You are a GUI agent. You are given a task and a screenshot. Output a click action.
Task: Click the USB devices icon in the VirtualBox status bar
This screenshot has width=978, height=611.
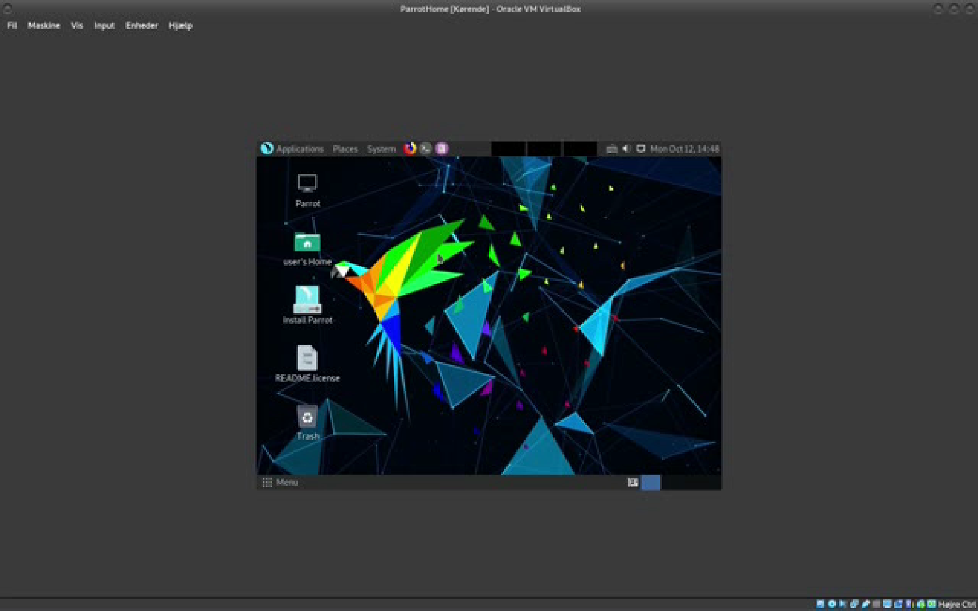[866, 605]
